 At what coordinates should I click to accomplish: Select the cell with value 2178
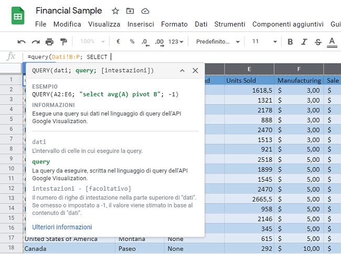[249, 110]
